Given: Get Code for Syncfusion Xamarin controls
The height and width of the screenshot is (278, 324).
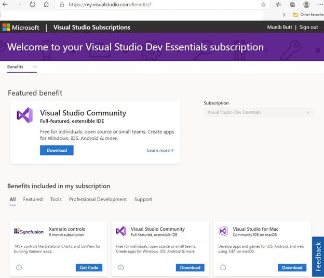Looking at the screenshot, I should pos(89,268).
